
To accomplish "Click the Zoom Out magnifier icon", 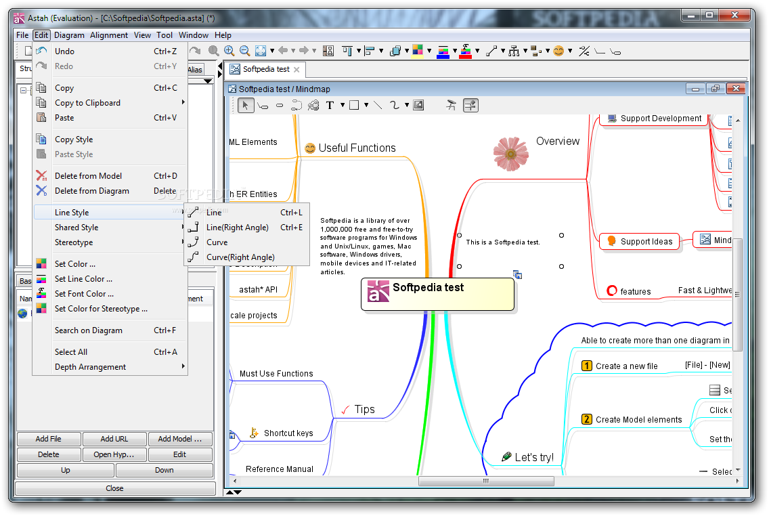I will (245, 51).
